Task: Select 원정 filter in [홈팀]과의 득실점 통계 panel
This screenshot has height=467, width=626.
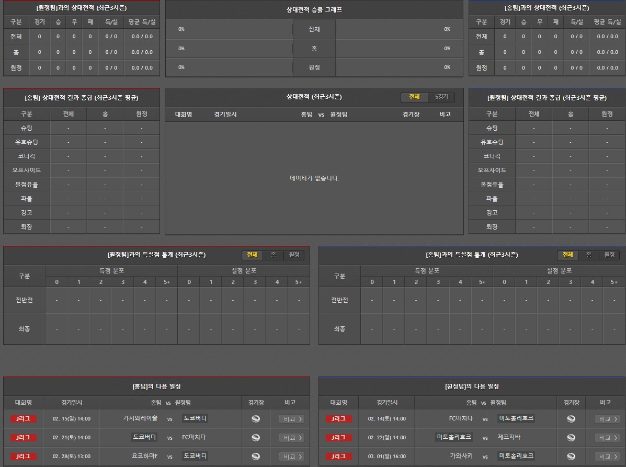Action: [609, 255]
